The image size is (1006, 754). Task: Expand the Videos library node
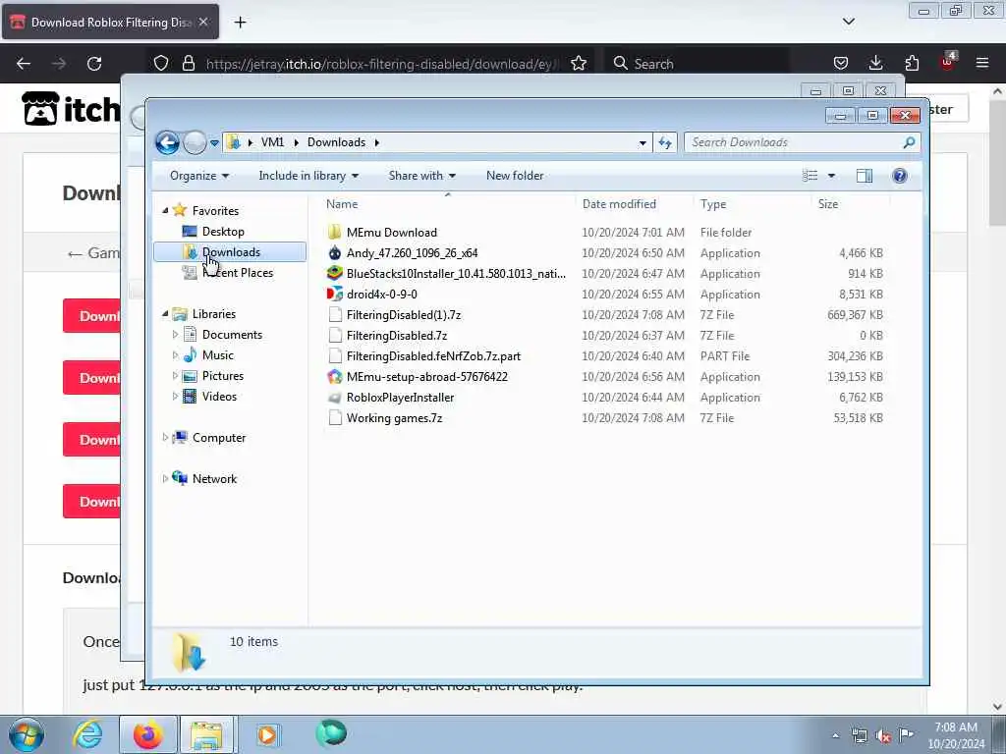(x=175, y=397)
